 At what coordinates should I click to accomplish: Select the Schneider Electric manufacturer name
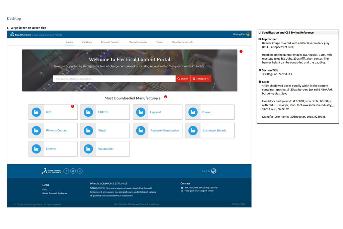pyautogui.click(x=214, y=130)
